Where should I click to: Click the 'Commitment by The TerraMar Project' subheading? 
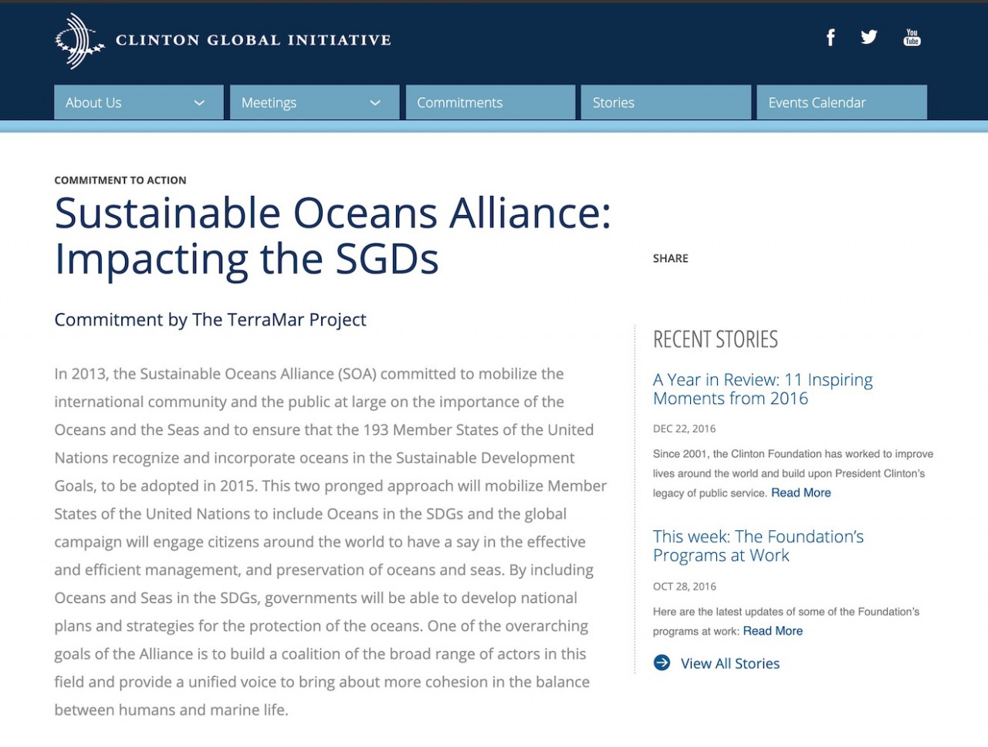[x=210, y=320]
